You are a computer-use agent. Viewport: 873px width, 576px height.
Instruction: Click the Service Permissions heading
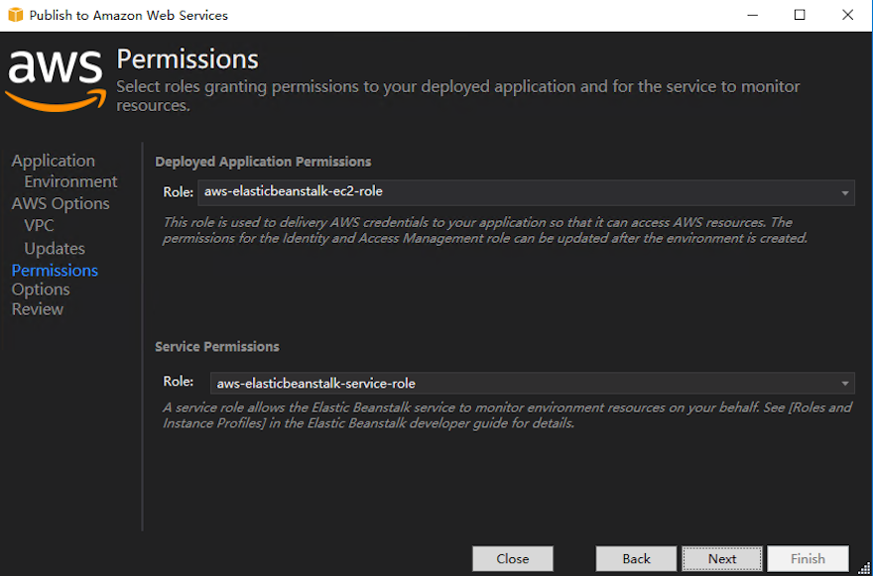[x=217, y=347]
